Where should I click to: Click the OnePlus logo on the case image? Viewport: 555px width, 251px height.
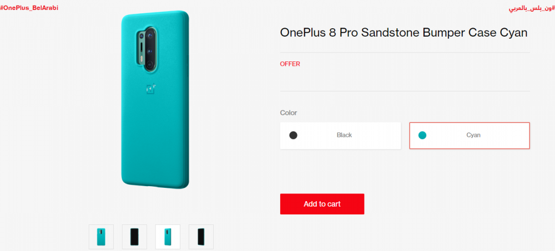click(152, 89)
